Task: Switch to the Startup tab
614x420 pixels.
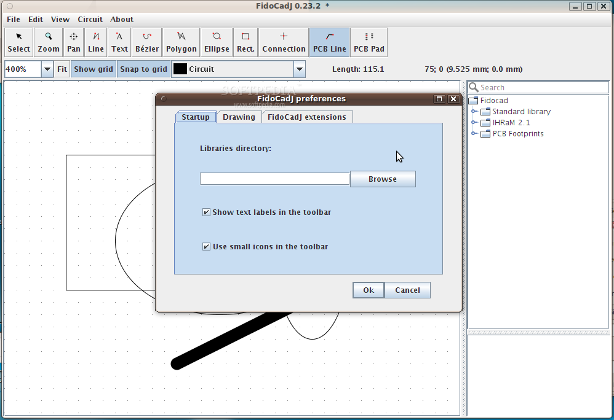Action: click(x=196, y=117)
